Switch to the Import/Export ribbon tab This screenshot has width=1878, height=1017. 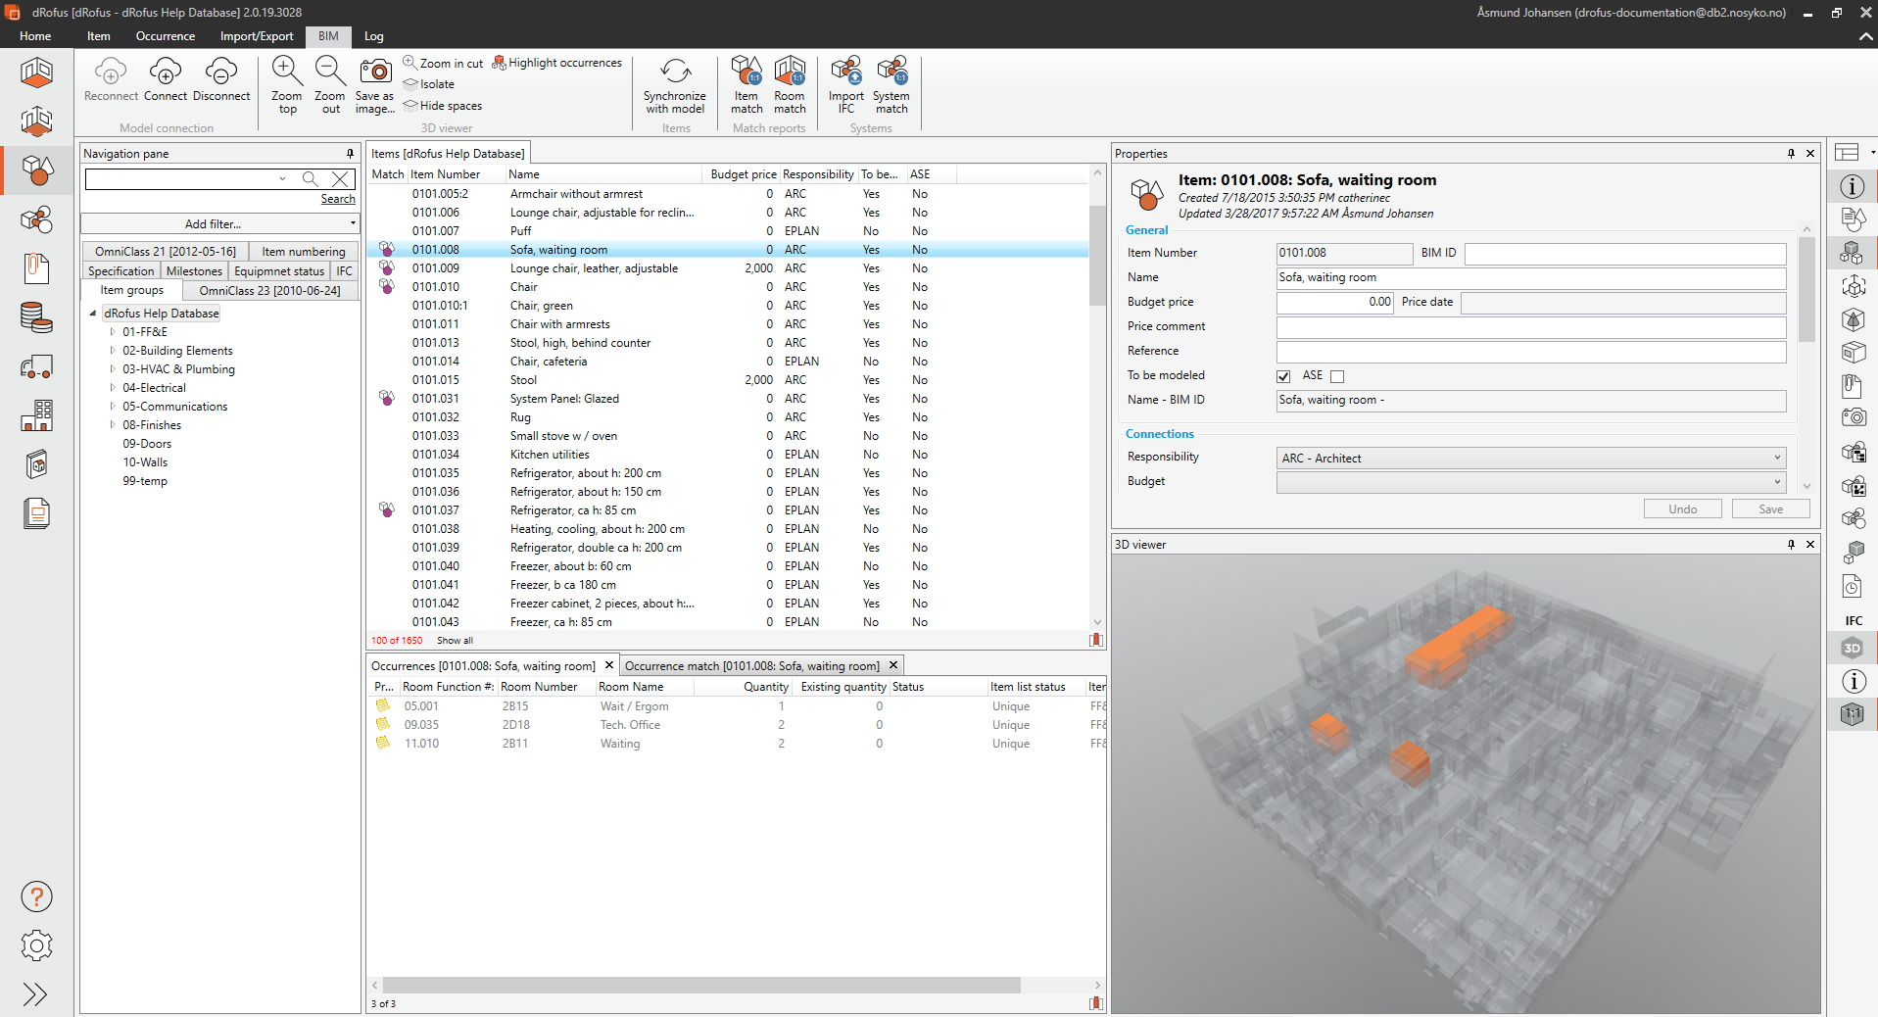click(x=257, y=36)
